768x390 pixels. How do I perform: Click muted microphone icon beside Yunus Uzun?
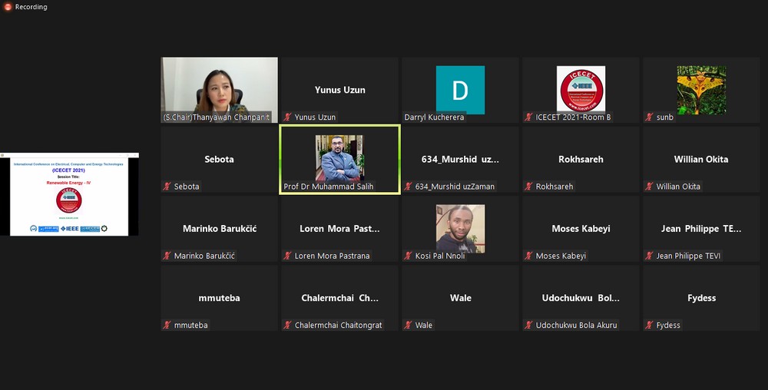[287, 117]
